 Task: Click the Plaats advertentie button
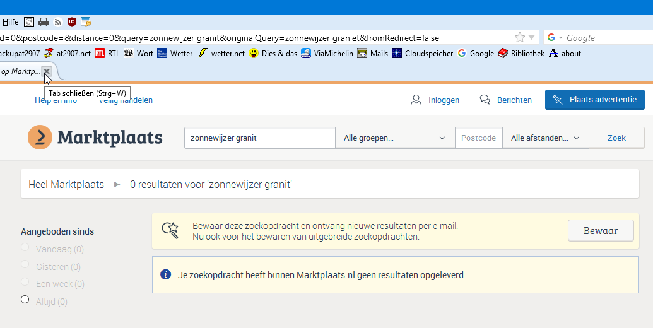595,100
